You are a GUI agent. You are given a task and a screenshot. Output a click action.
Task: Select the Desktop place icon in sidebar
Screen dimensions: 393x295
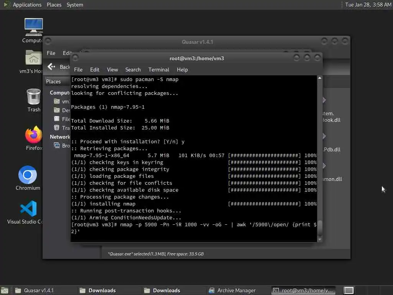[57, 110]
